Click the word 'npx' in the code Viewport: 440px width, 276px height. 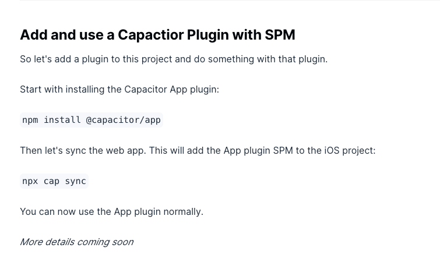tap(30, 181)
